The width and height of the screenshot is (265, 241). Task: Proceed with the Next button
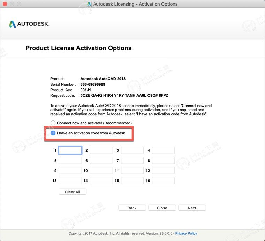click(x=192, y=208)
